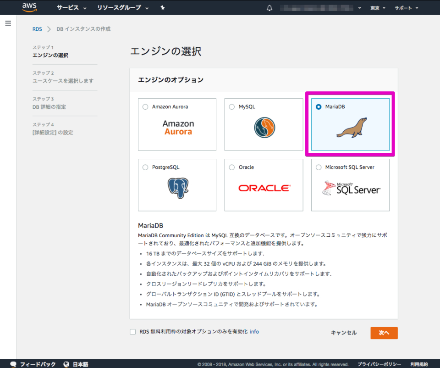
Task: Click the MySQL dolphin logo
Action: pos(264,128)
